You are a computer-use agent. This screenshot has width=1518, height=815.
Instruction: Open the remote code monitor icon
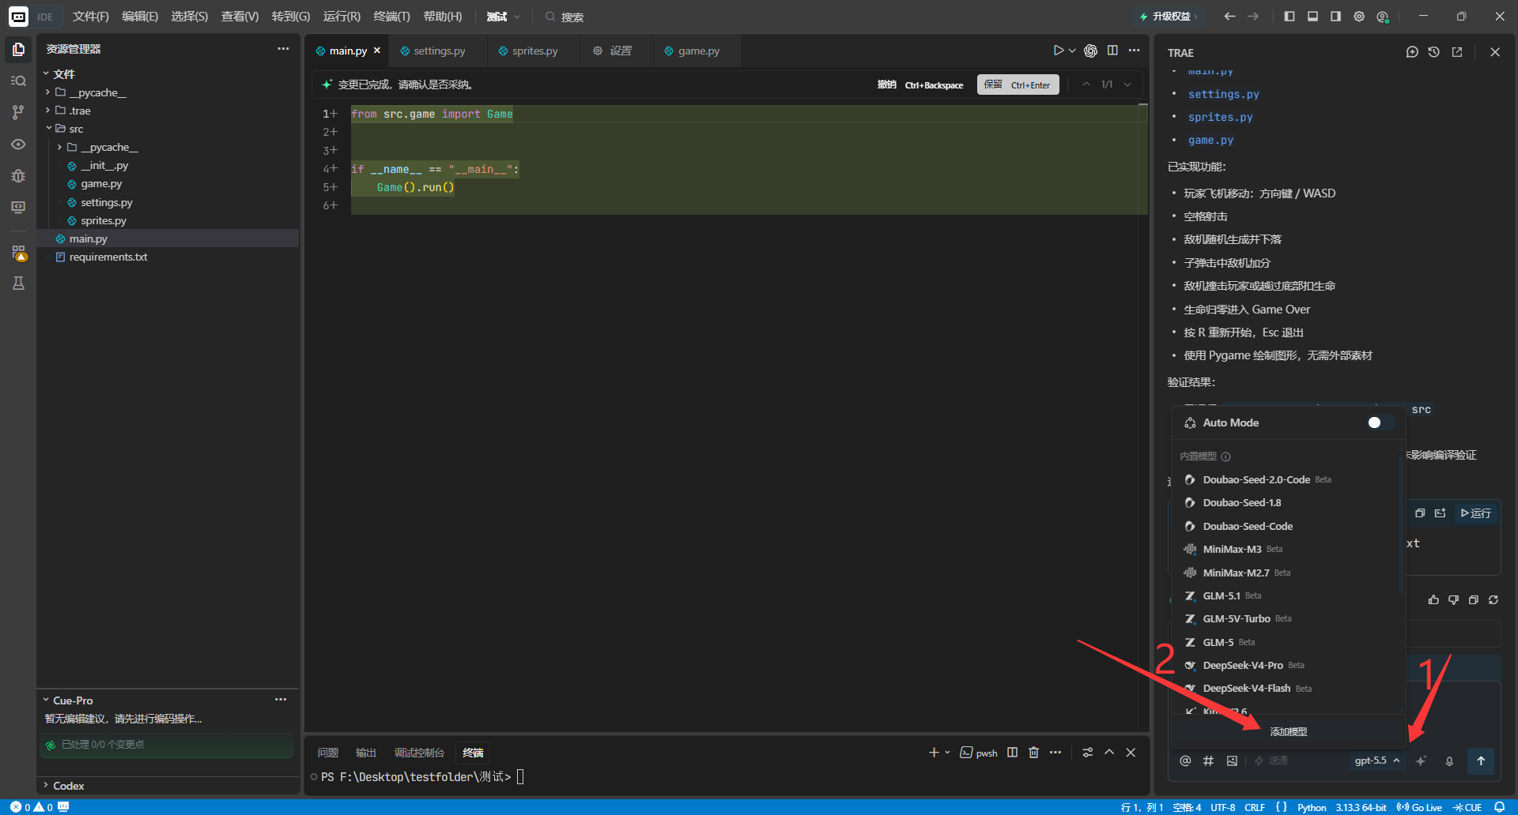18,207
